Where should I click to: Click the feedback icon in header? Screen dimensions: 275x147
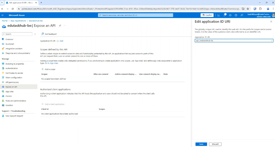coord(242,15)
